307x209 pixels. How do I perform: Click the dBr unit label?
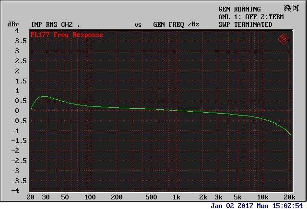click(x=12, y=24)
